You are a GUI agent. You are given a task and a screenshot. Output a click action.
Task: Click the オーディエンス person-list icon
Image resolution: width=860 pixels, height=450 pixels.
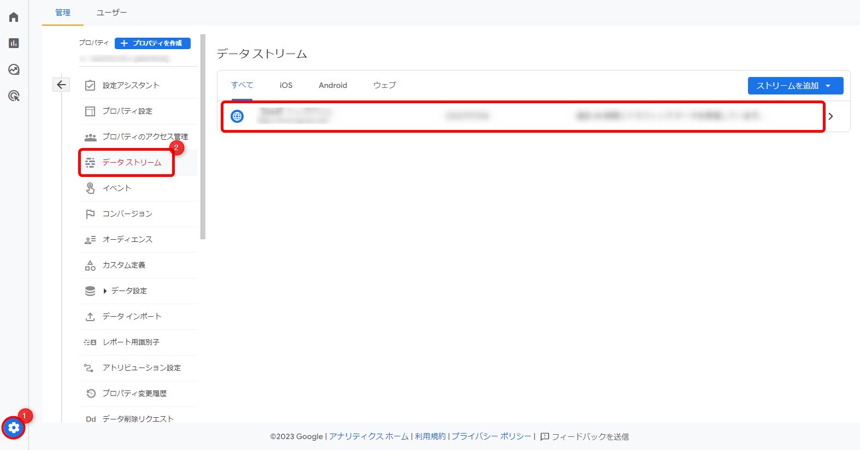coord(90,240)
